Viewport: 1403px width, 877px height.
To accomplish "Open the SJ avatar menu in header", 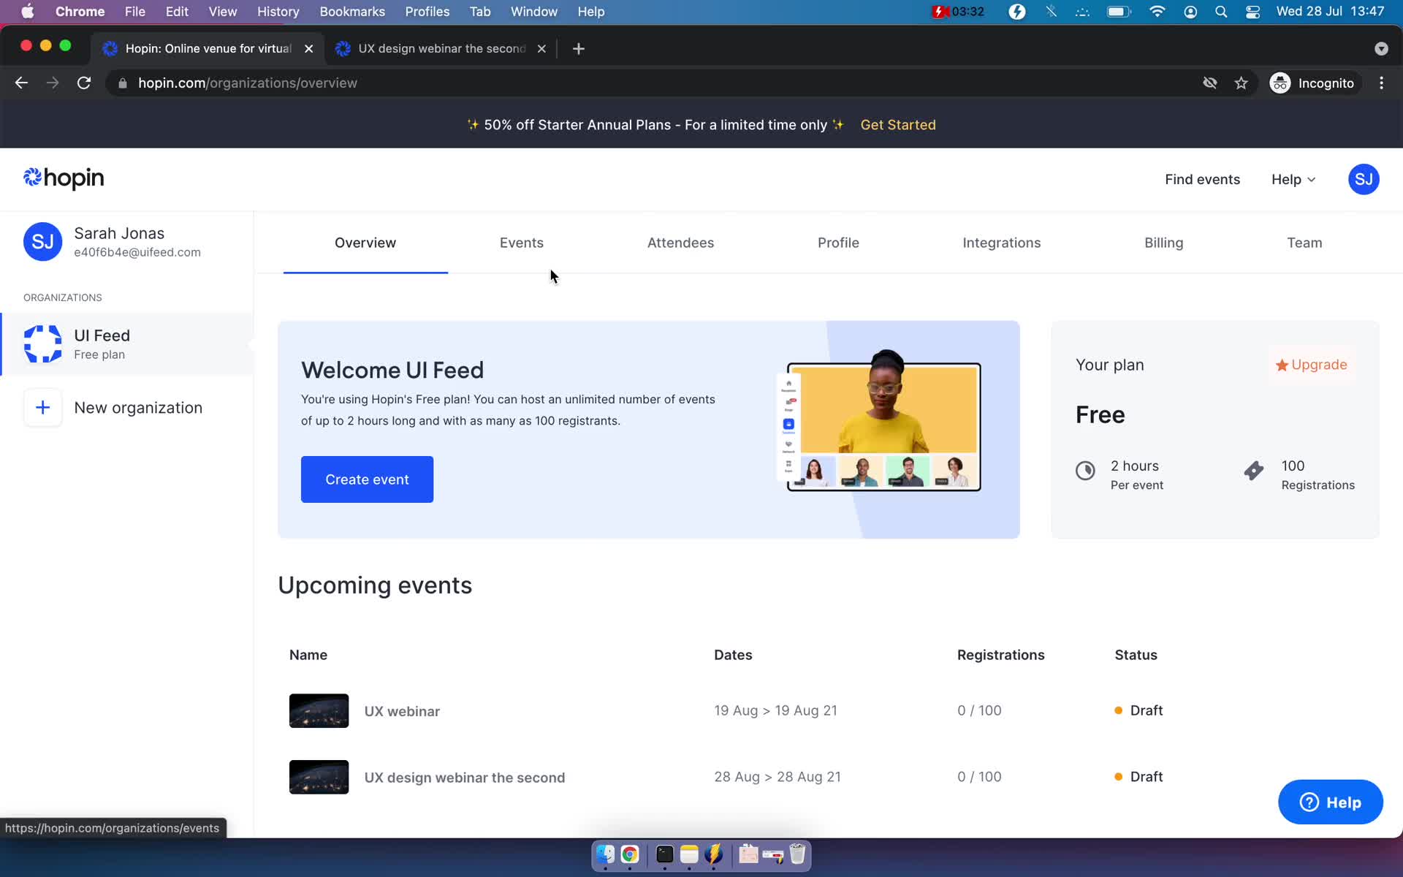I will coord(1363,179).
